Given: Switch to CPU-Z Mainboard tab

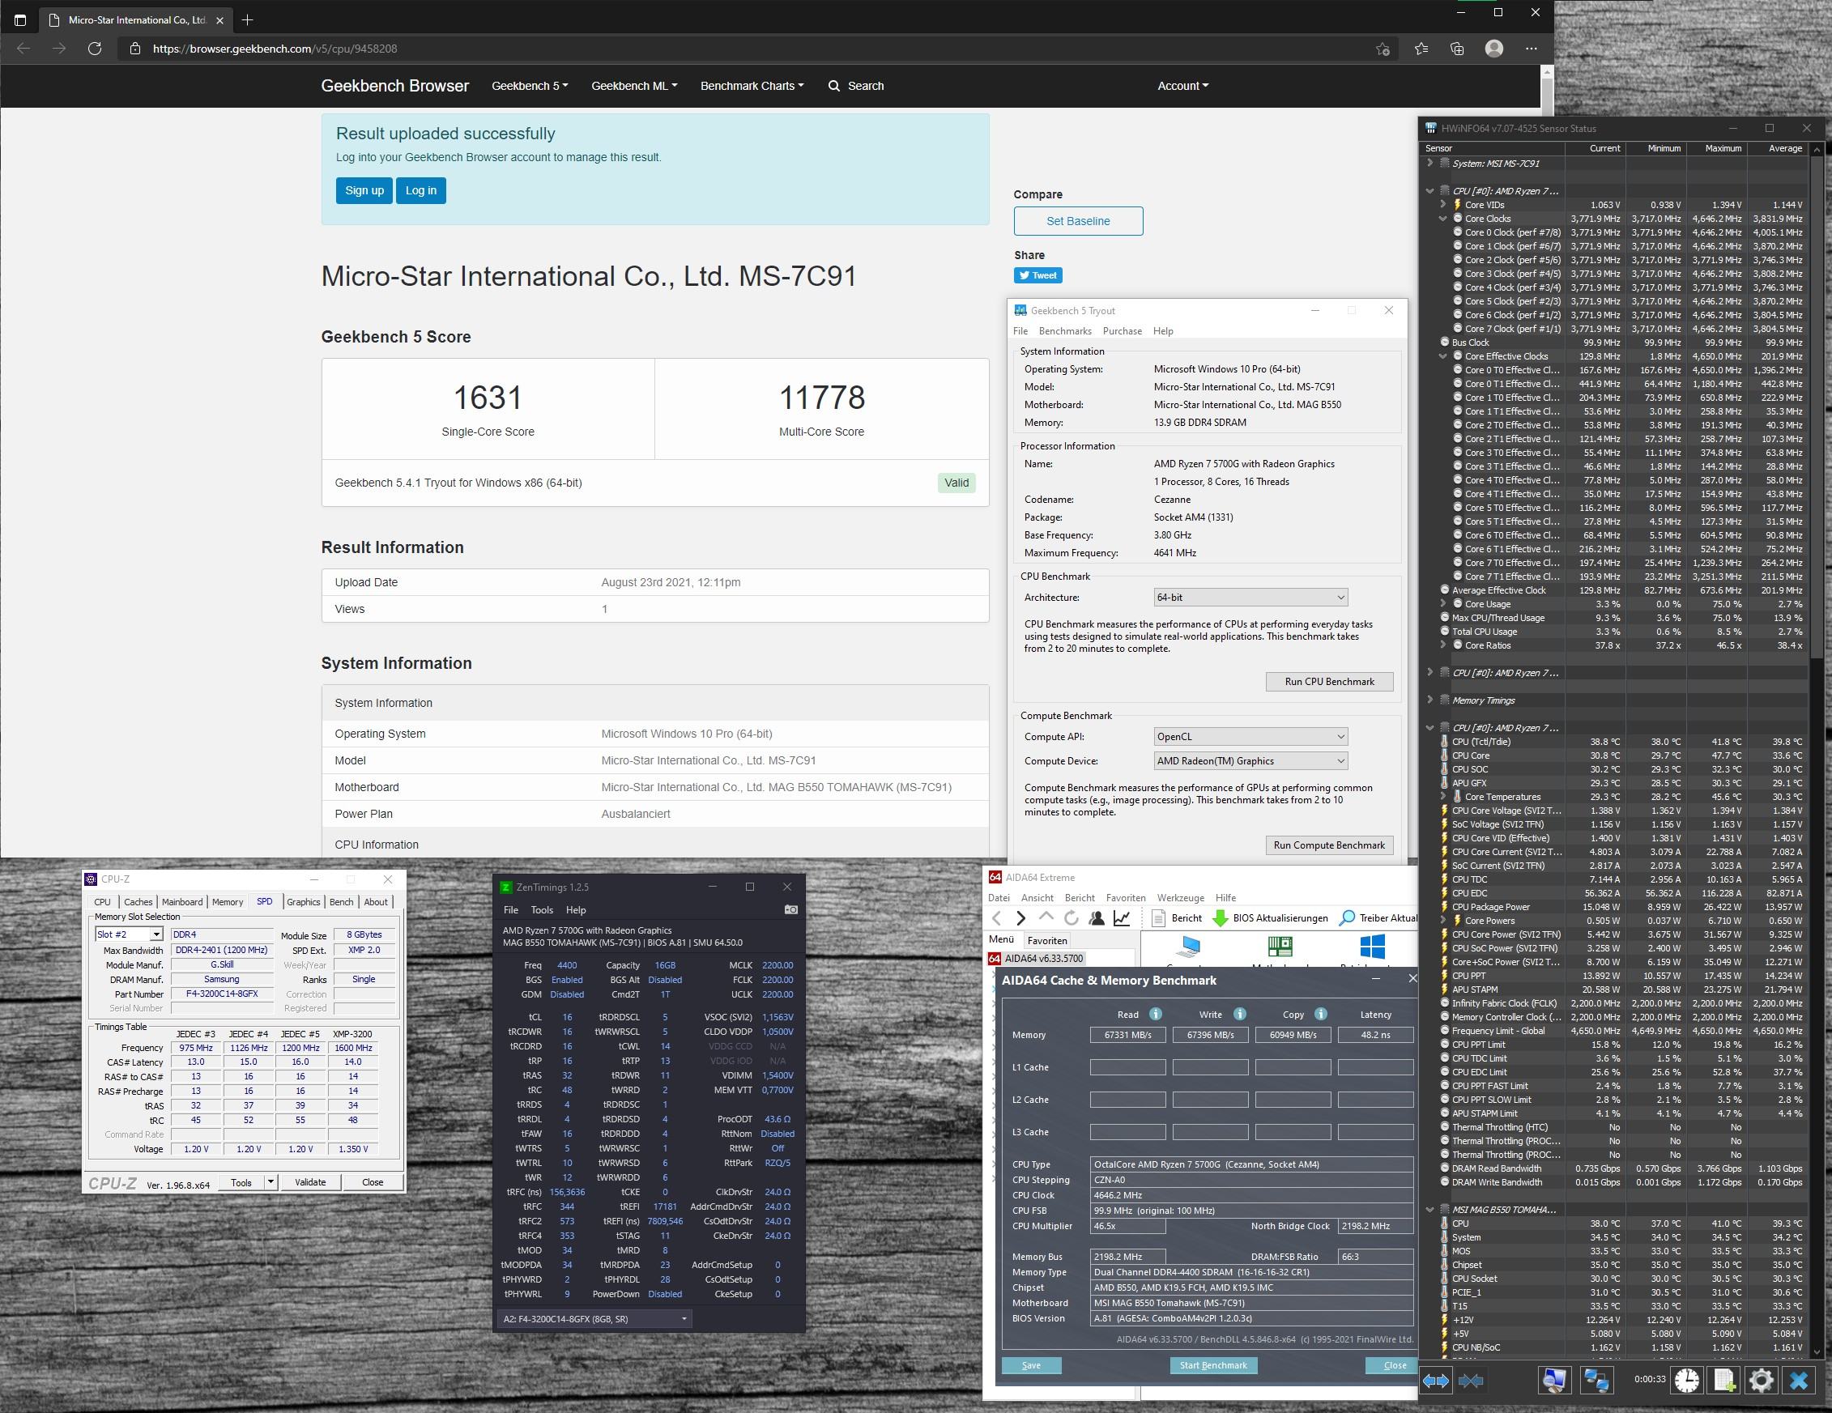Looking at the screenshot, I should 182,902.
